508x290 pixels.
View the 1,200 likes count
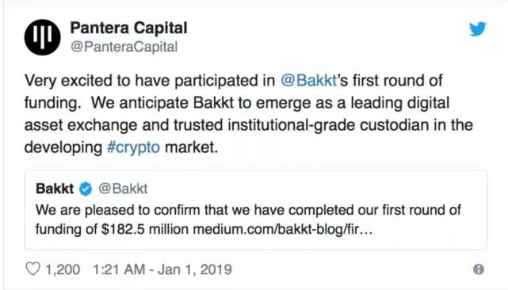coord(63,269)
